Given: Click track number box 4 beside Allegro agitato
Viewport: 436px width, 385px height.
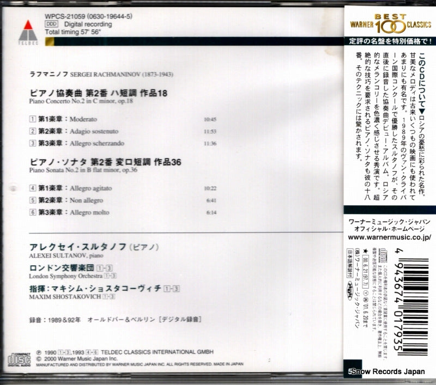Looking at the screenshot, I should pyautogui.click(x=33, y=188).
